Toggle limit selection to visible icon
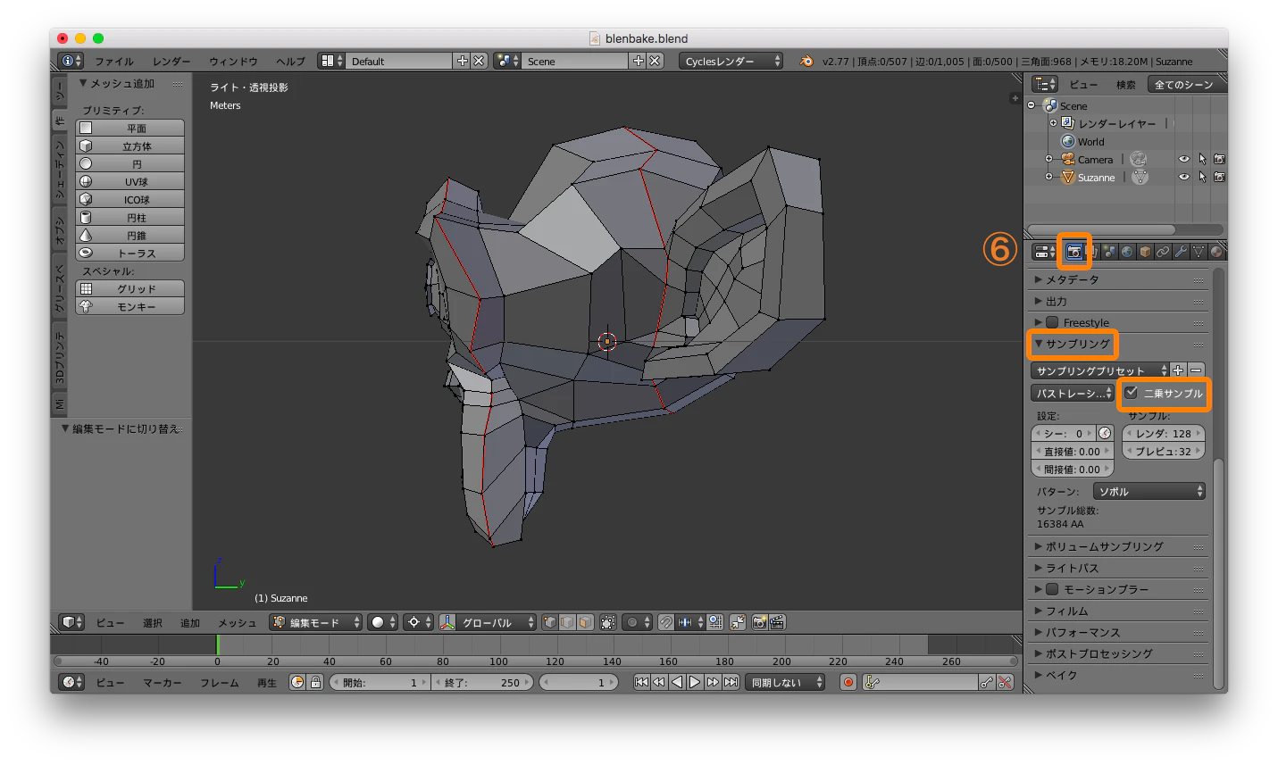The width and height of the screenshot is (1278, 765). point(608,622)
